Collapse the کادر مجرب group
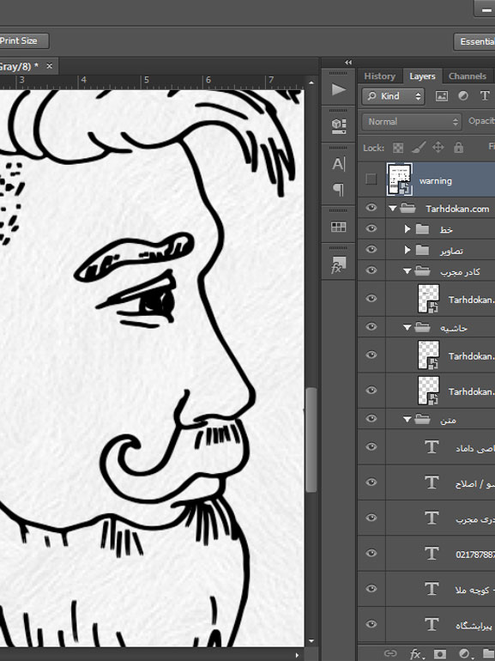Image resolution: width=495 pixels, height=661 pixels. [407, 271]
